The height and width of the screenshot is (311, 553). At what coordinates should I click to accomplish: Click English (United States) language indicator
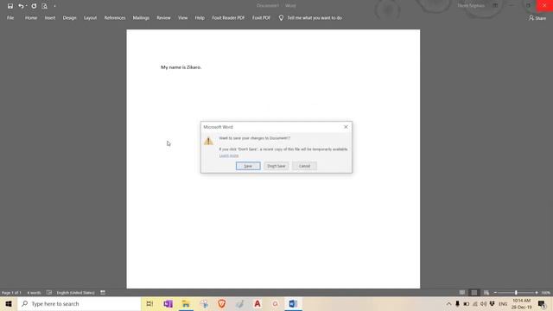[75, 293]
